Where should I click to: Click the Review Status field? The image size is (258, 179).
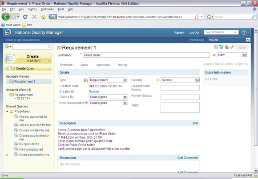click(x=180, y=97)
